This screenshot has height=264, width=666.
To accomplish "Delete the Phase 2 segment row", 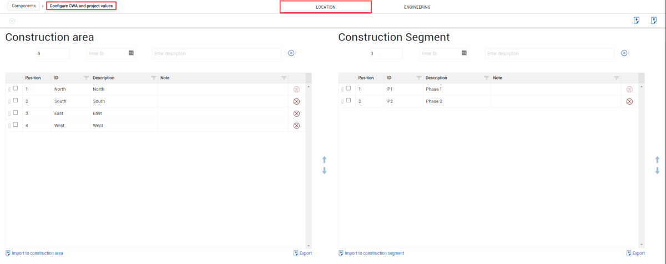I will 629,101.
